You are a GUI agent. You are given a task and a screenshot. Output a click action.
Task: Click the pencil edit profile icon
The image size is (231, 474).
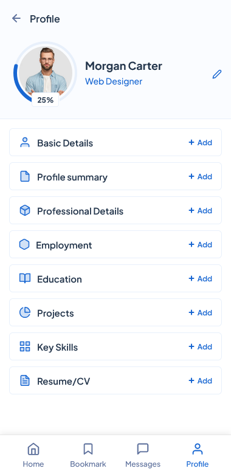[x=217, y=74]
